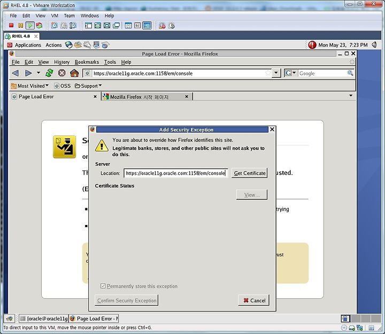Click the Get Certificate button
Image resolution: width=385 pixels, height=334 pixels.
click(250, 173)
